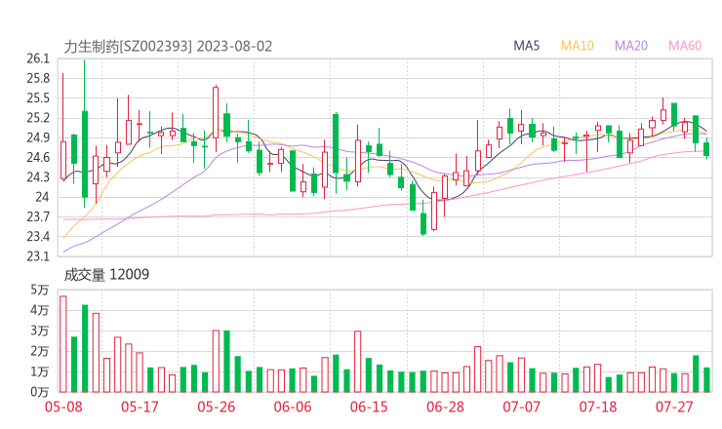
Task: Click the 05-26 date label
Action: [x=217, y=407]
